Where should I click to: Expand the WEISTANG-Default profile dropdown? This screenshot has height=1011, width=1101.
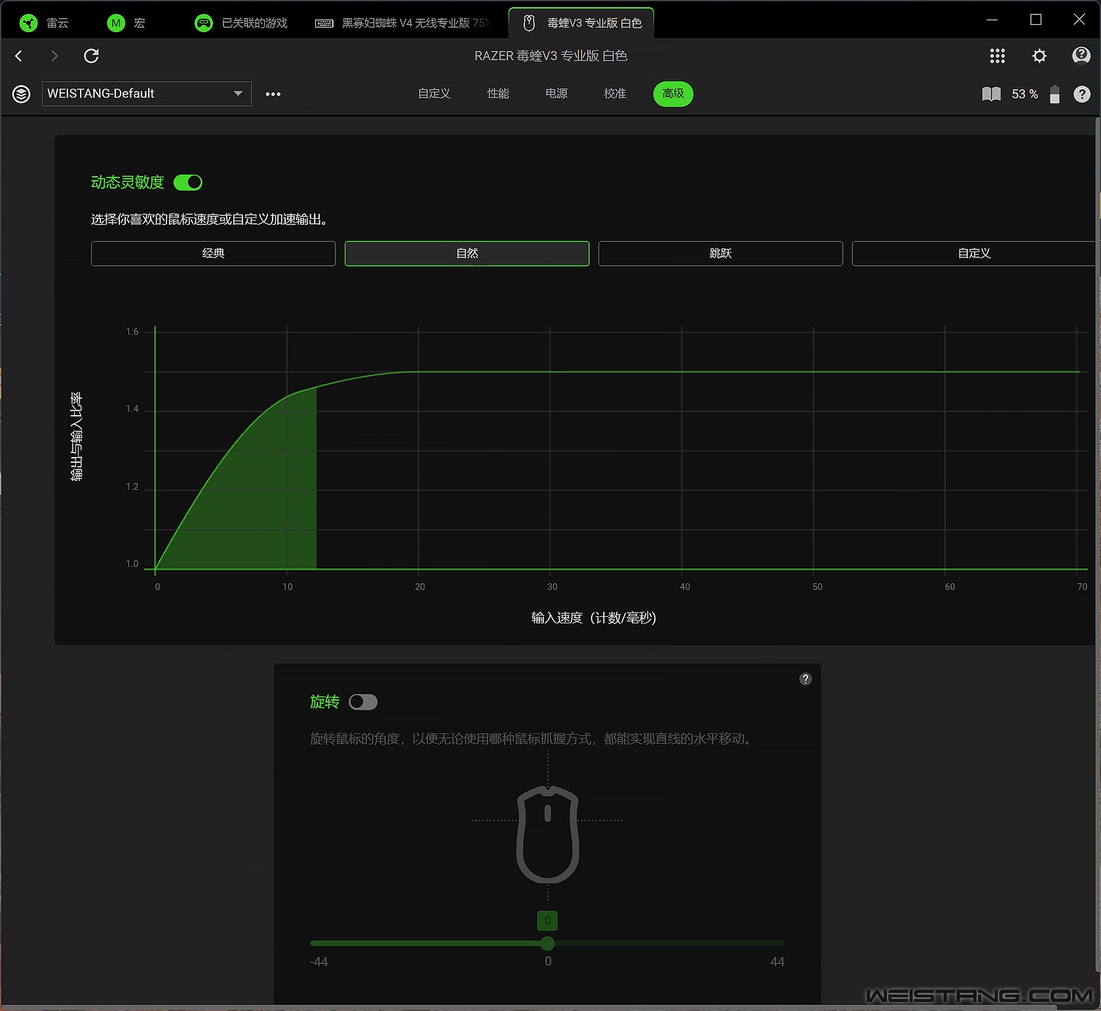(147, 94)
